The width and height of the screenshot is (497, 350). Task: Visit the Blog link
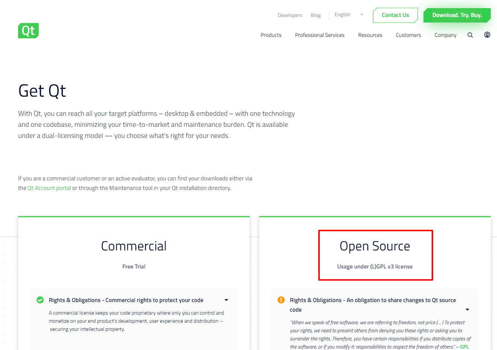[315, 15]
